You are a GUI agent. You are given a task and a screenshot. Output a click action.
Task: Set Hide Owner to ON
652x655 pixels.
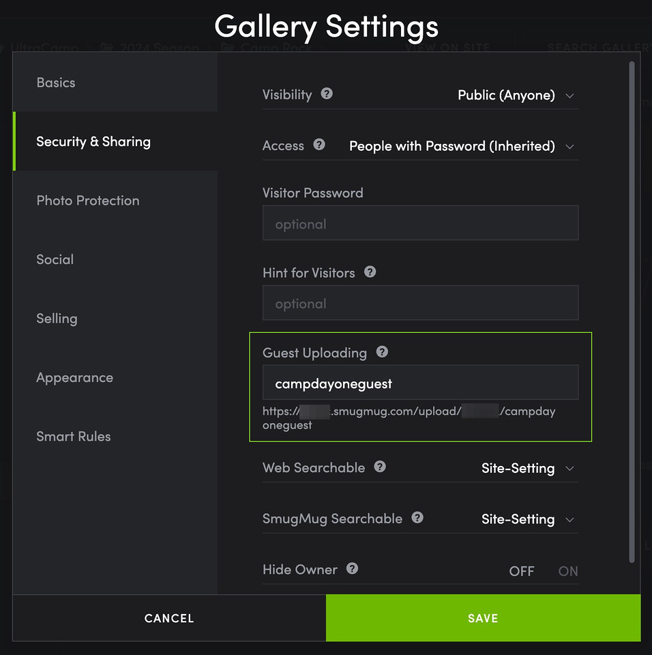click(x=568, y=571)
